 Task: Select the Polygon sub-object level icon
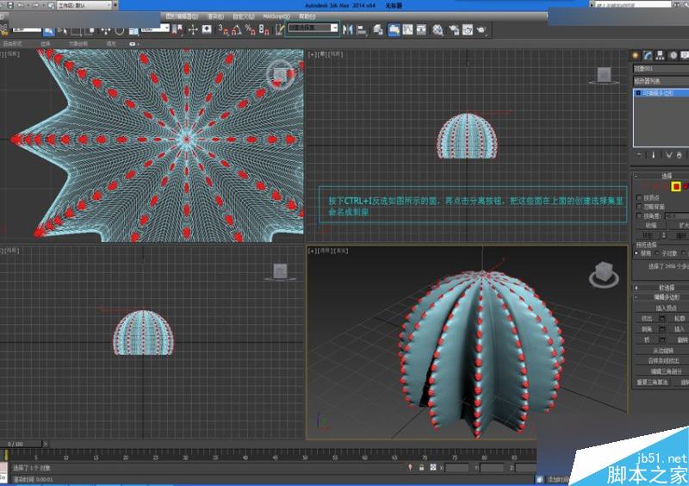pos(676,186)
